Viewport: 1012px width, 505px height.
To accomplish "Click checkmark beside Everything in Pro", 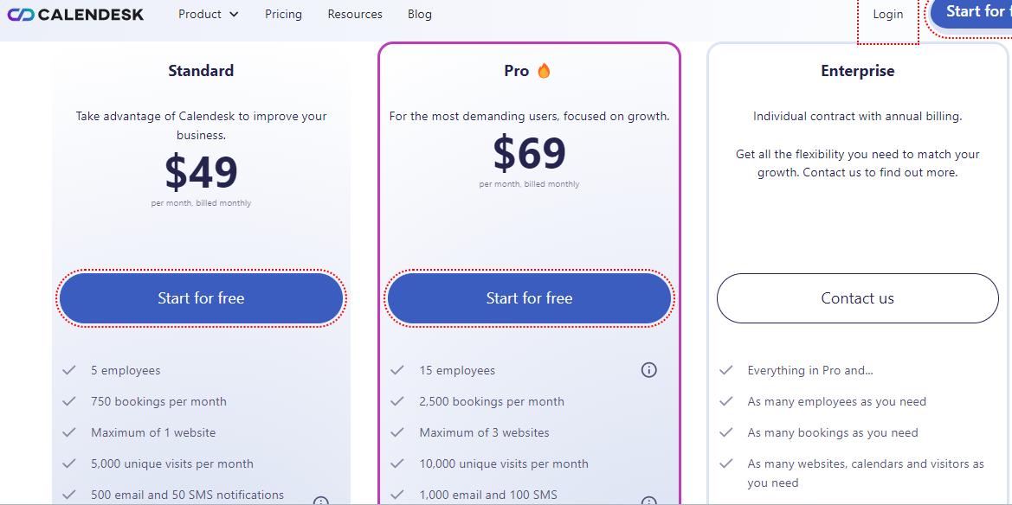I will click(x=726, y=370).
